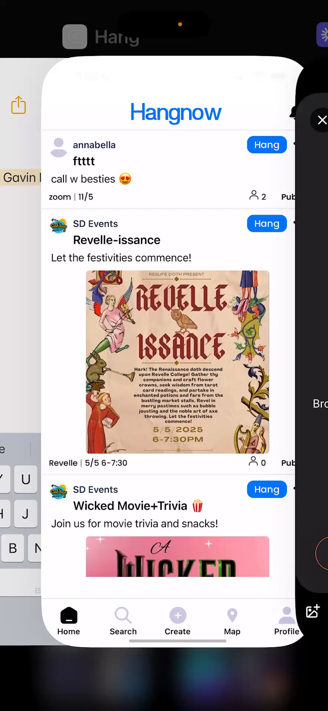The height and width of the screenshot is (711, 328).
Task: Tap the share icon in background app
Action: 19,105
